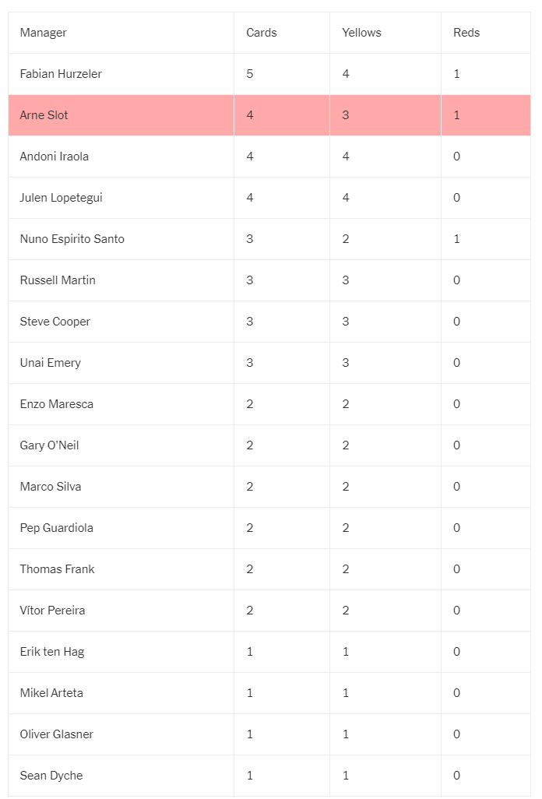The image size is (542, 799).
Task: Click the Manager column header
Action: (x=44, y=33)
